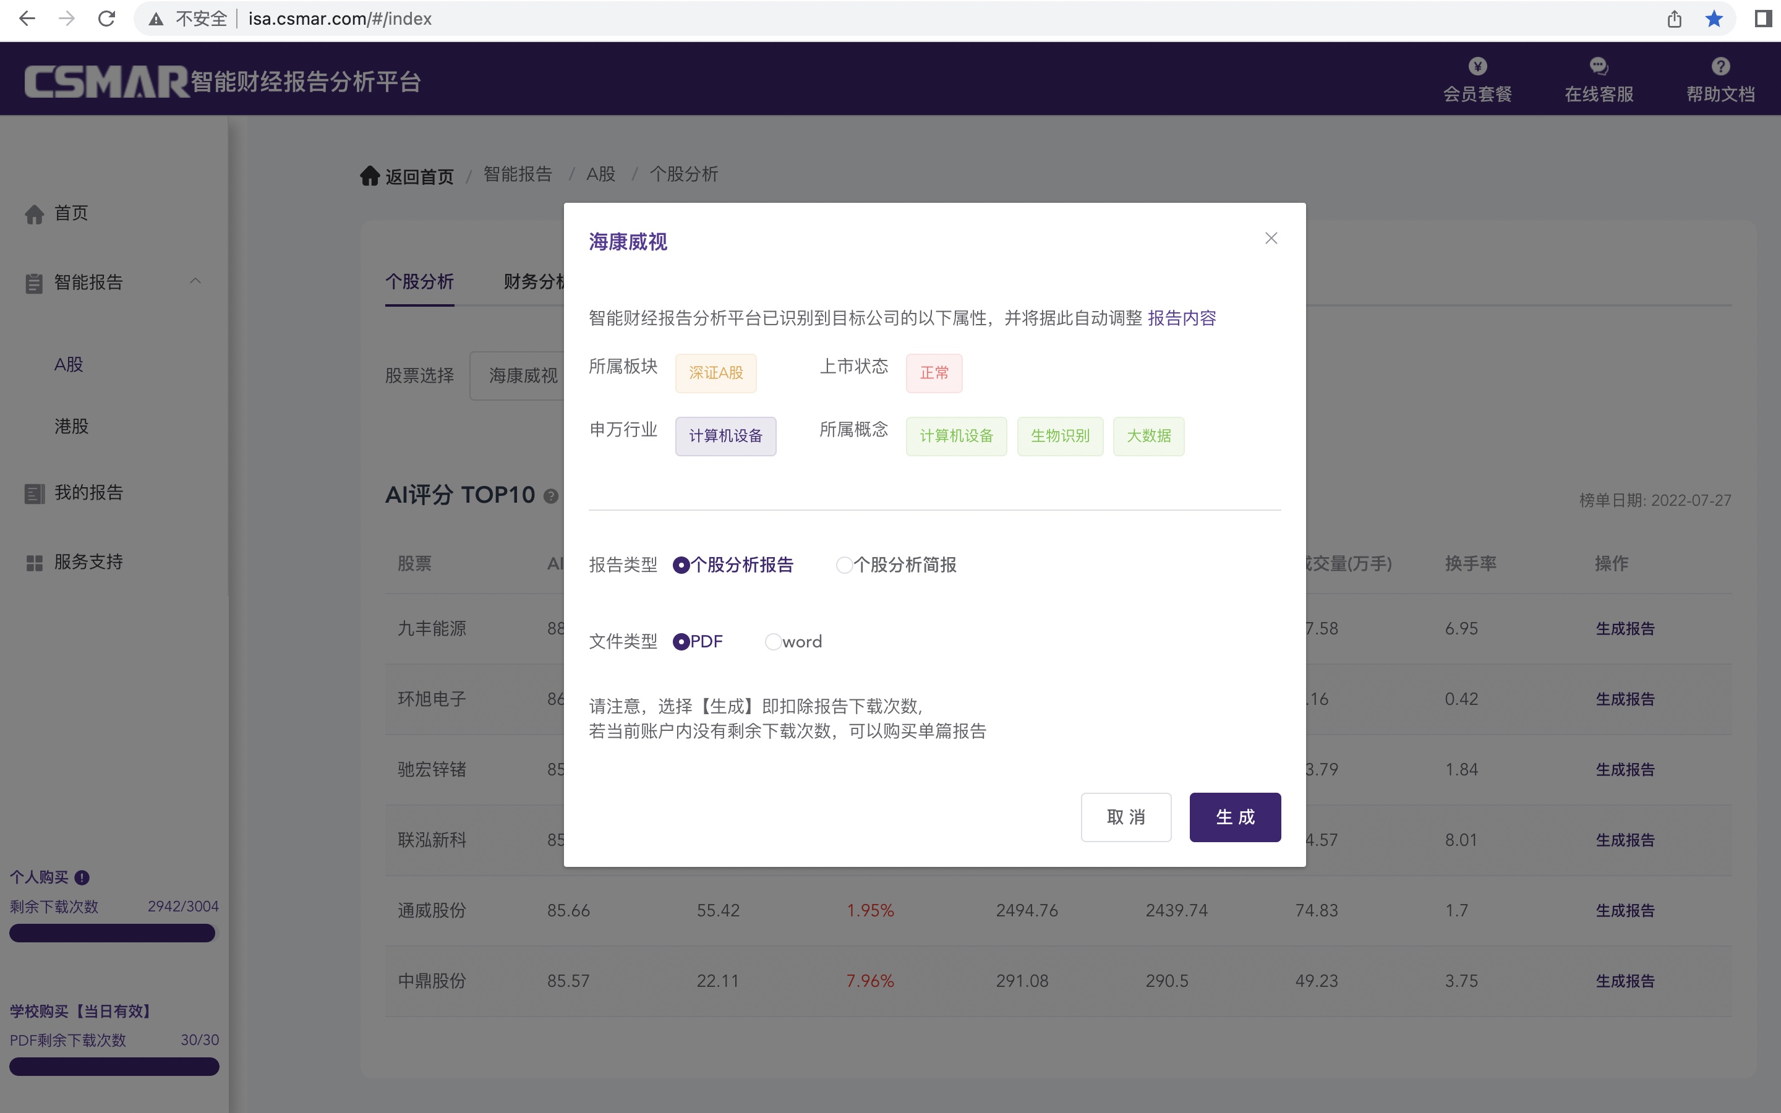Click the home icon next to 返回首页

369,176
